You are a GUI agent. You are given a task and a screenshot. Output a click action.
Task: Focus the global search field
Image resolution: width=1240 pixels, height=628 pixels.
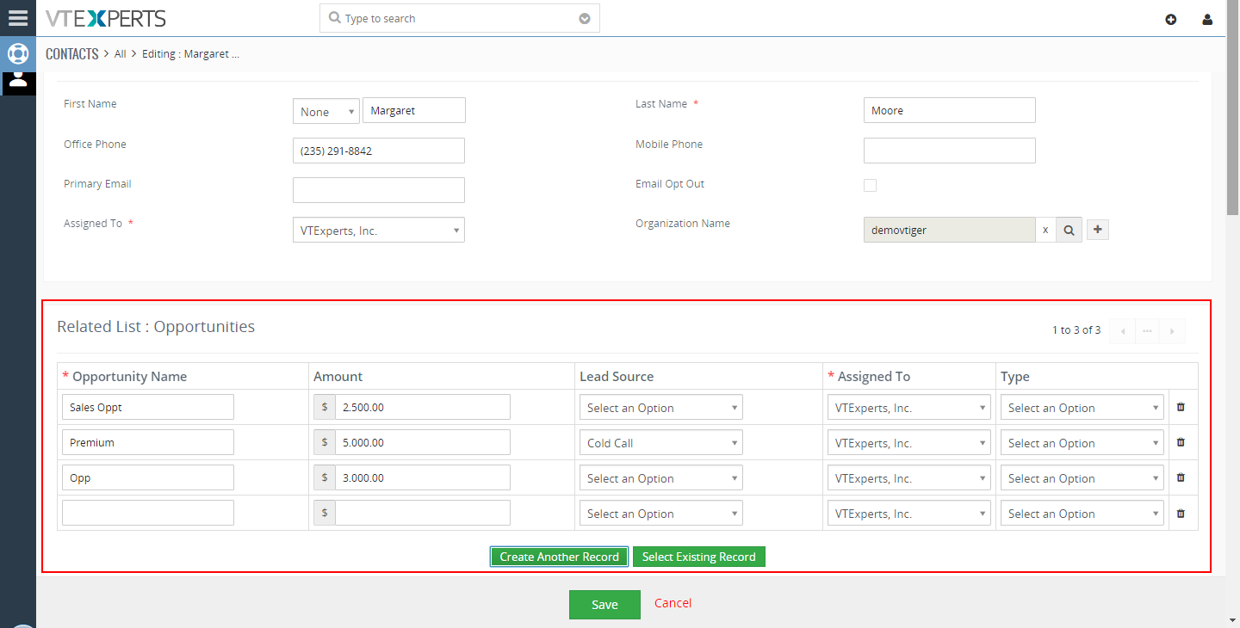pos(460,18)
